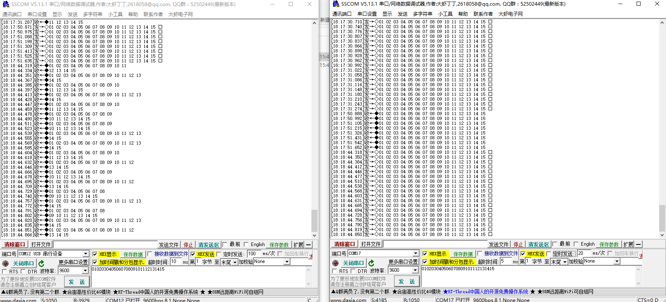Click the 发送 send button in COM17 window

pos(407,281)
